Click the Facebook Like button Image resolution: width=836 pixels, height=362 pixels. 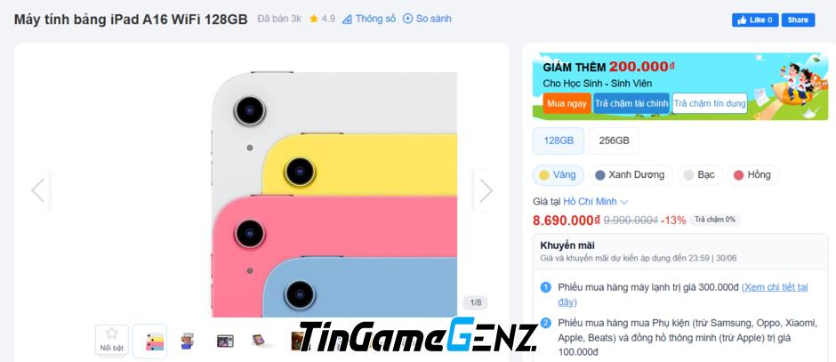pos(755,20)
